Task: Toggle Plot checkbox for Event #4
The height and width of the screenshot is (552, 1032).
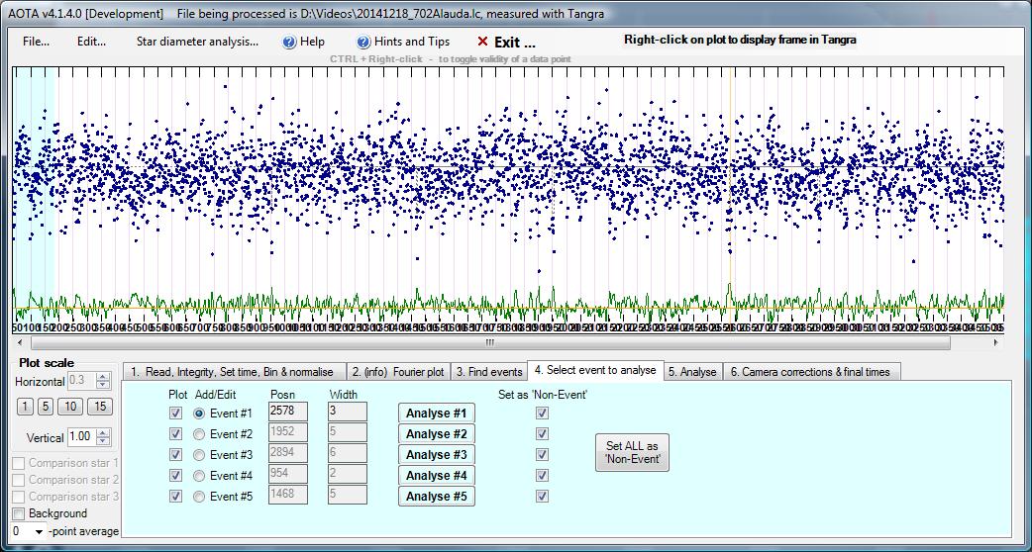Action: (x=175, y=475)
